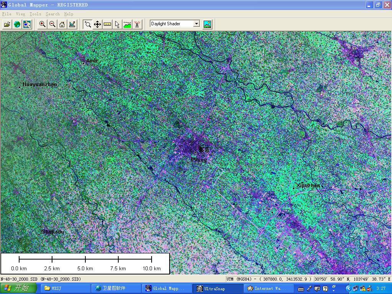Pick the View Shed tower tool

click(x=137, y=24)
